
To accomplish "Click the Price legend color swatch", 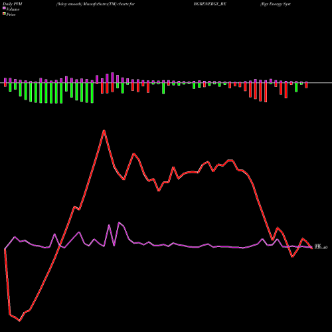I will tap(4, 14).
